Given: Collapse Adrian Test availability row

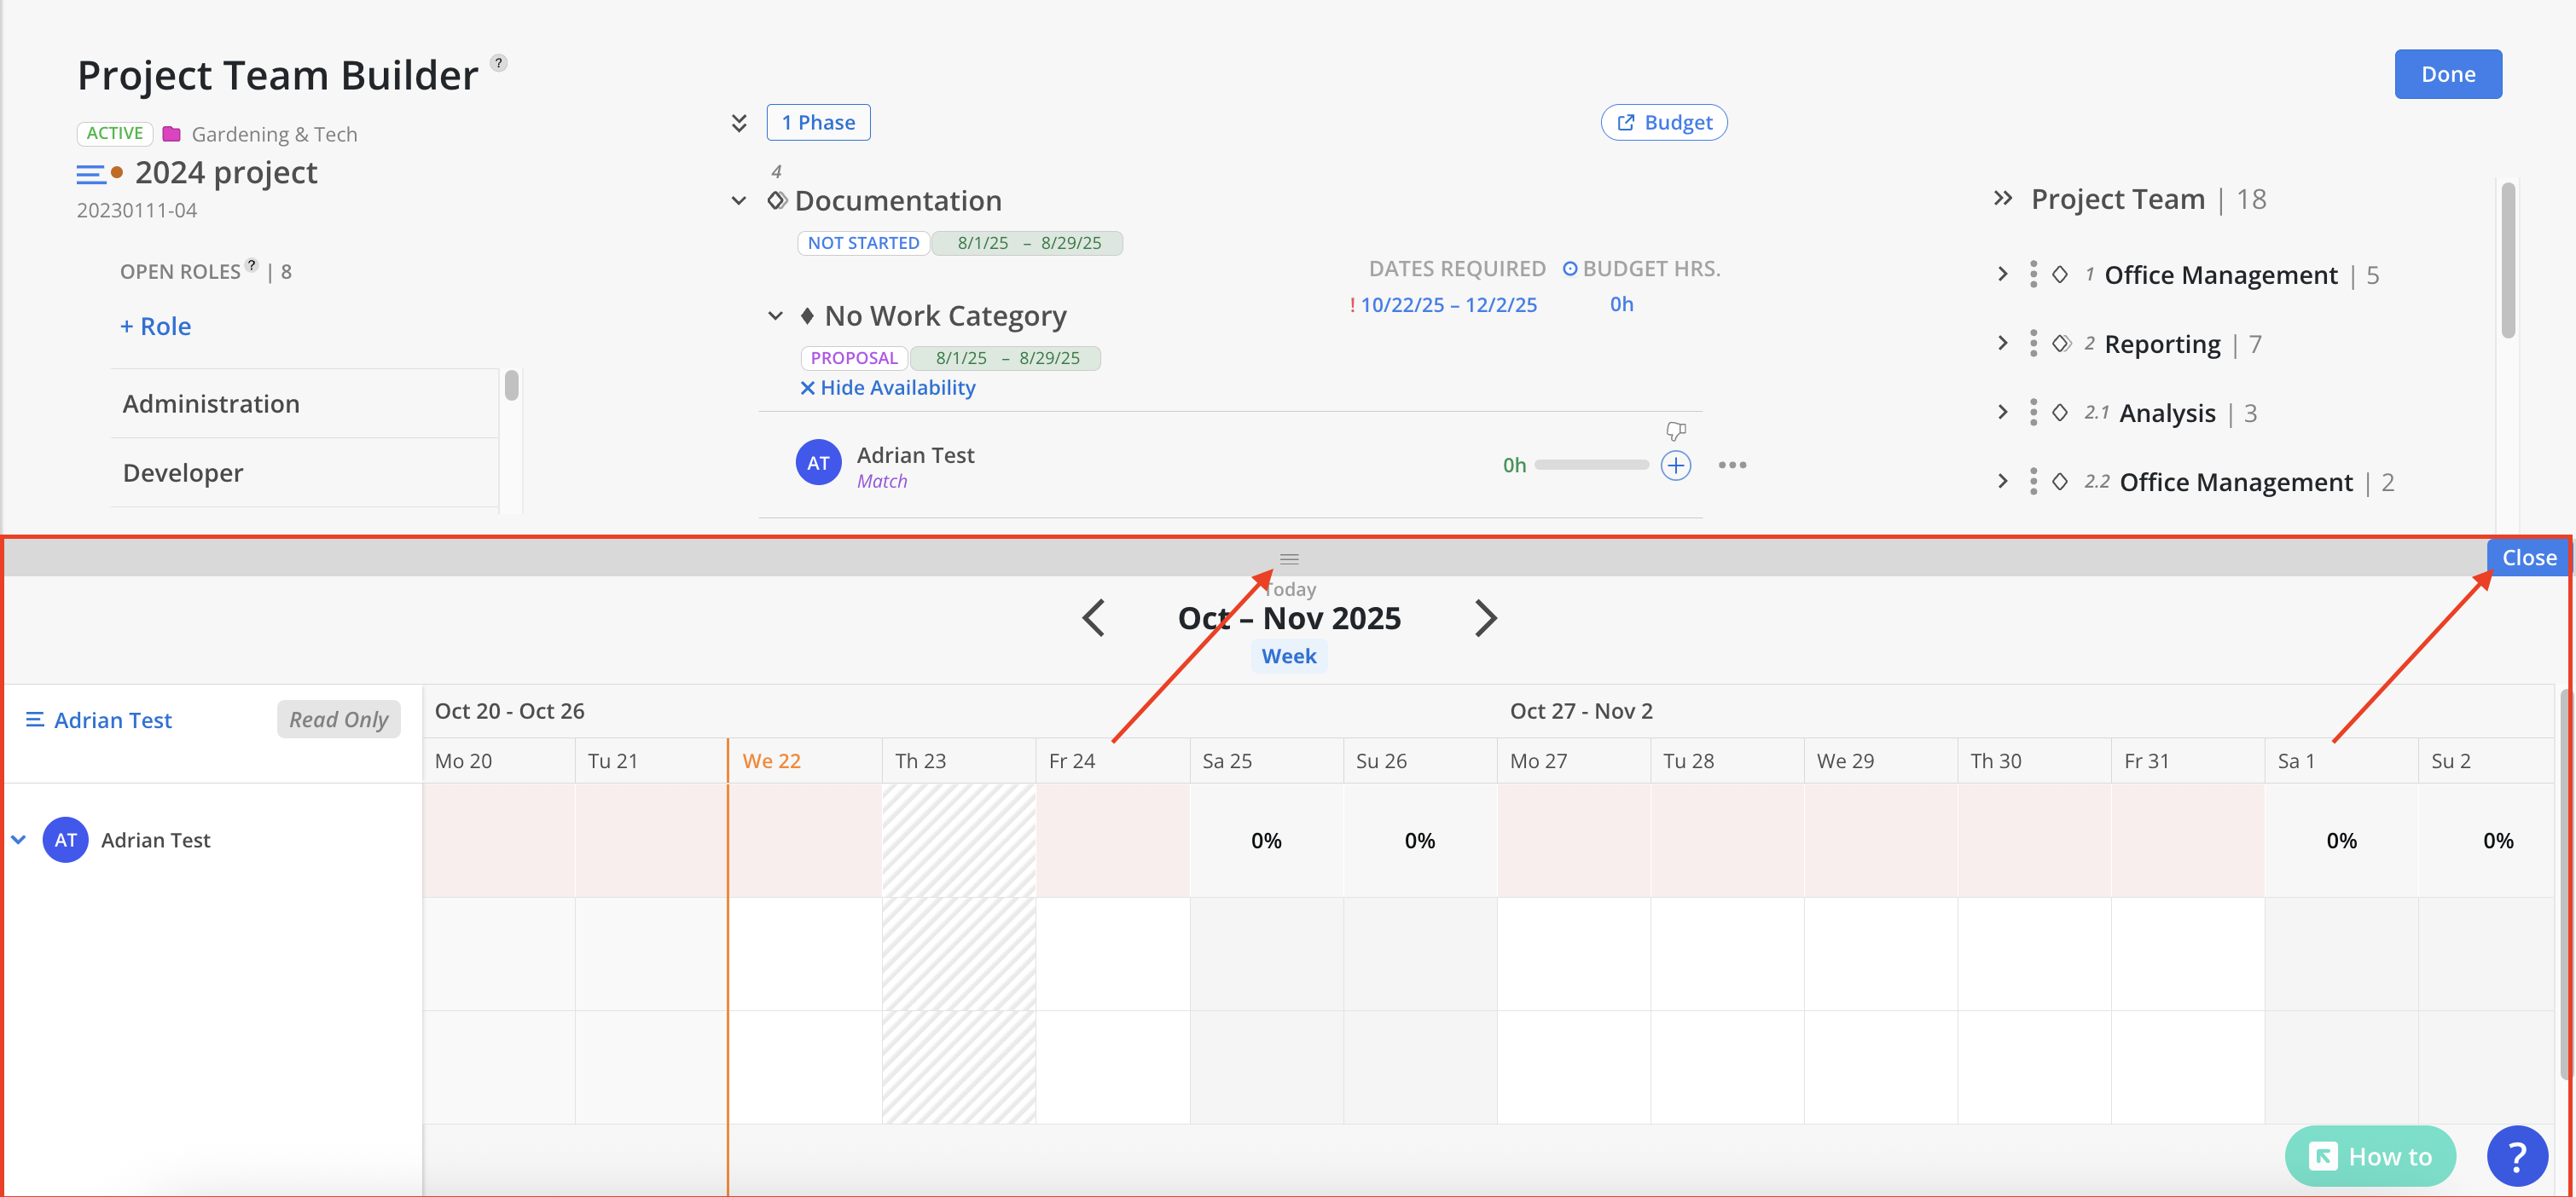Looking at the screenshot, I should pos(19,839).
